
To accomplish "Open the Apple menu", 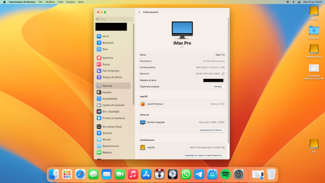I will click(4, 2).
